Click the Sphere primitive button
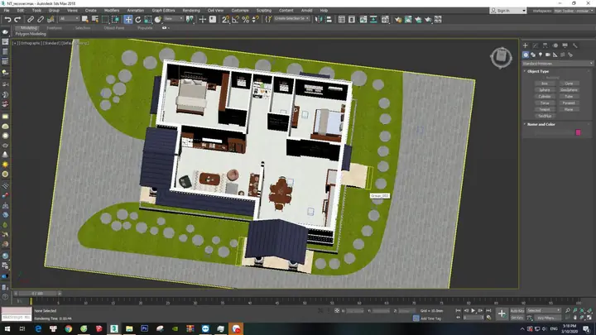The width and height of the screenshot is (596, 335). [x=544, y=89]
